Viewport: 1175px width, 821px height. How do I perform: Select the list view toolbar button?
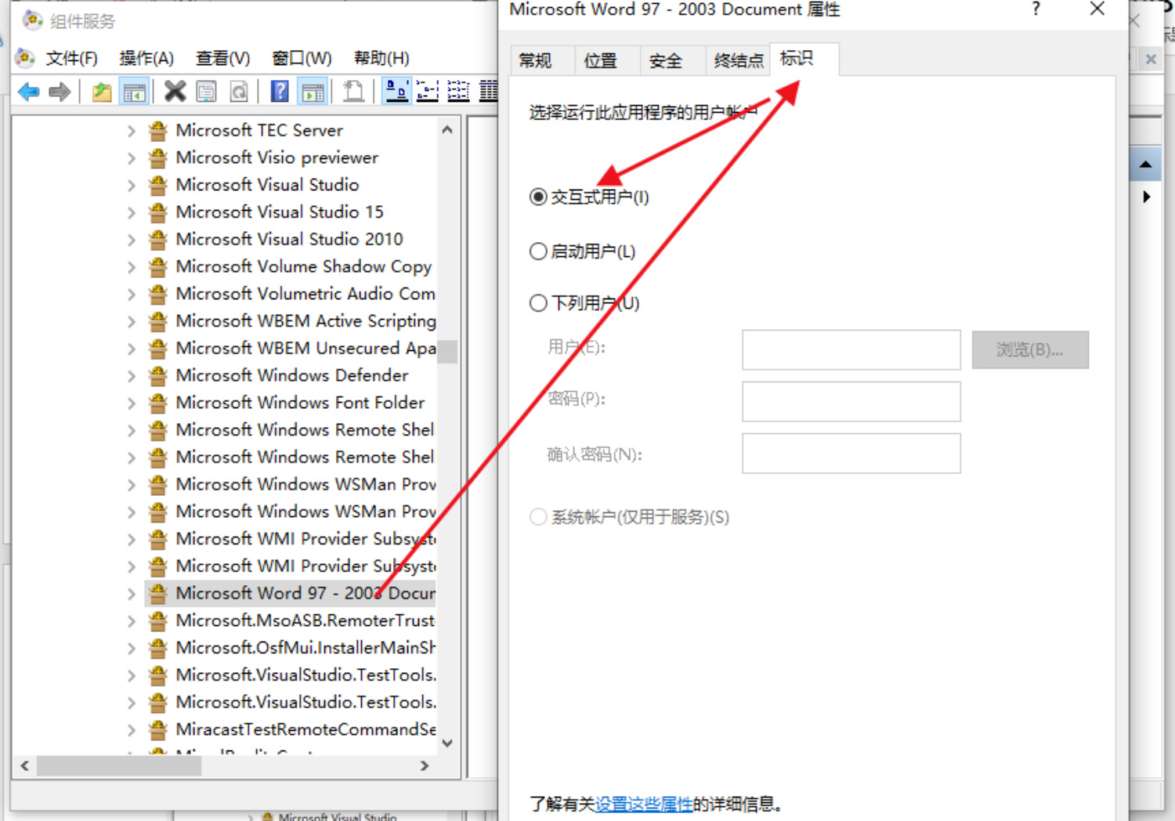(458, 92)
